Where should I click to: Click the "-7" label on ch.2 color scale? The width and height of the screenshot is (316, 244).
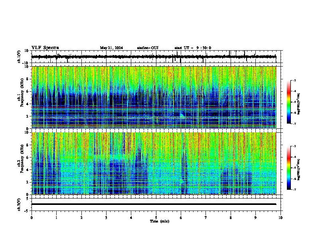[294, 189]
